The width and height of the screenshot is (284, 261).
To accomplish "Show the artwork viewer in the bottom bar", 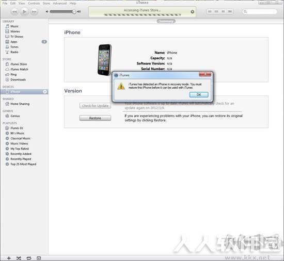I will click(39, 258).
